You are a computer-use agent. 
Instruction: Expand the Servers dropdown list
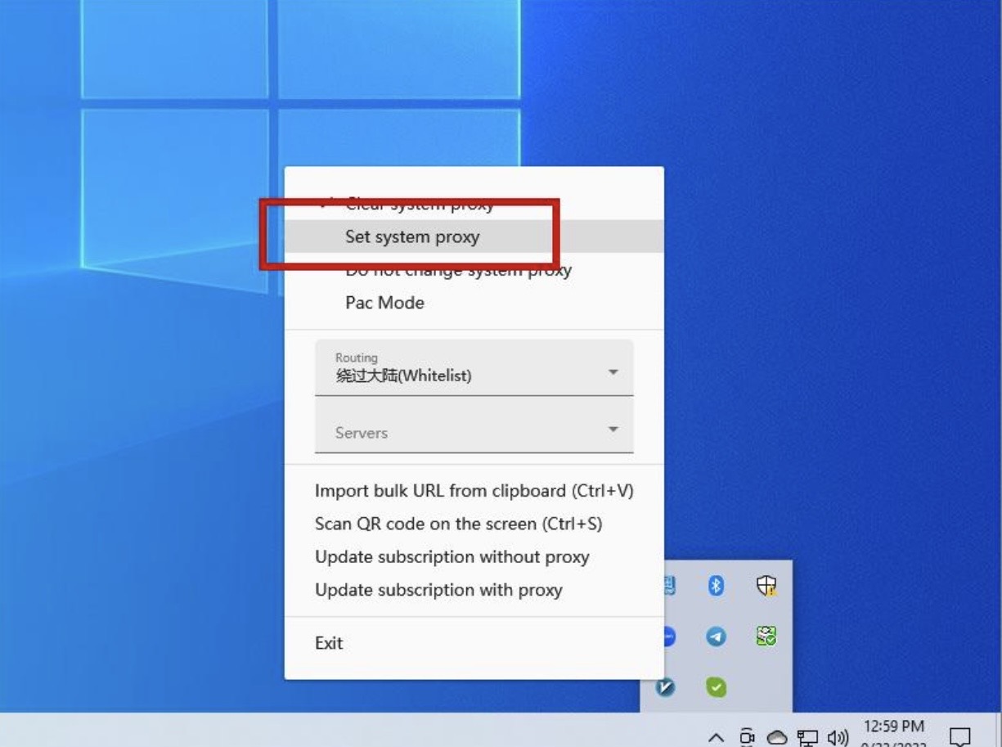[474, 425]
